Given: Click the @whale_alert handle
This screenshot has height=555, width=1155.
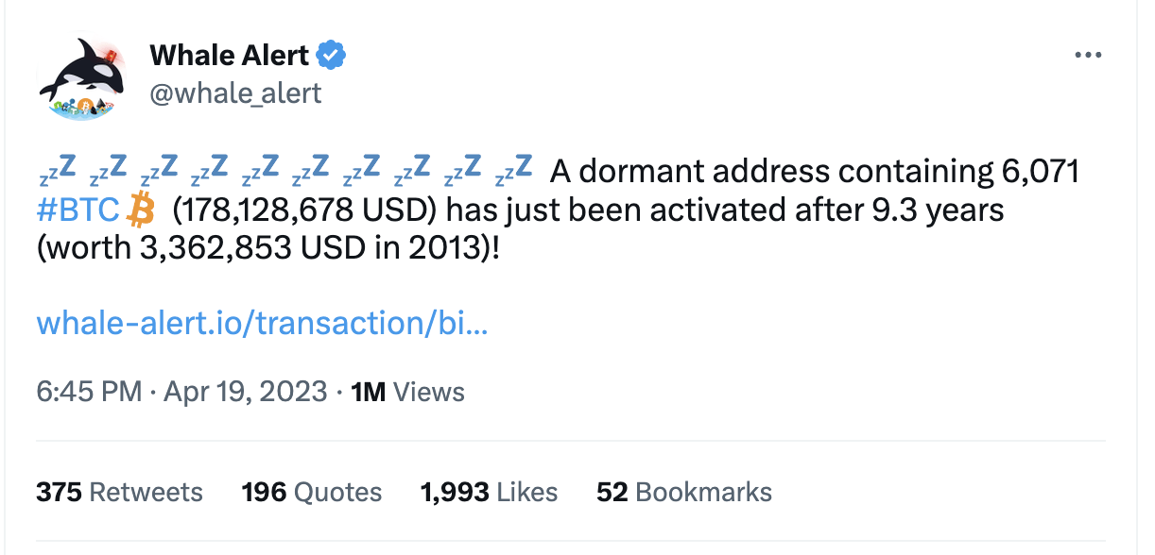Looking at the screenshot, I should click(234, 92).
